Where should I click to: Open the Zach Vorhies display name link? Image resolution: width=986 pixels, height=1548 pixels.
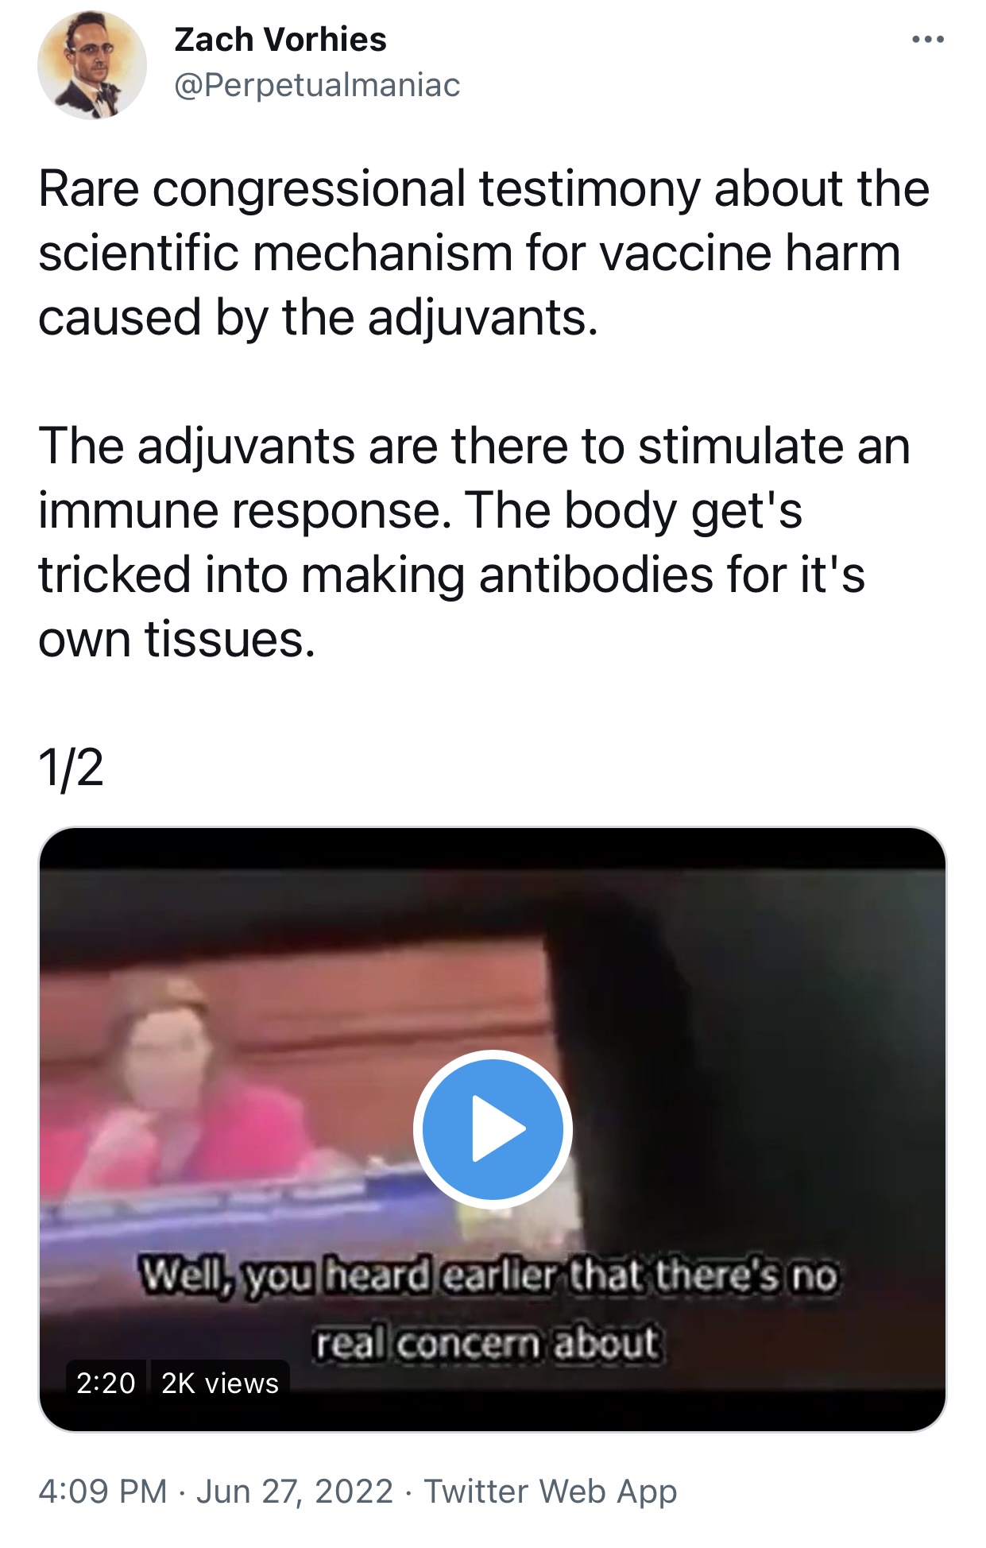click(280, 39)
